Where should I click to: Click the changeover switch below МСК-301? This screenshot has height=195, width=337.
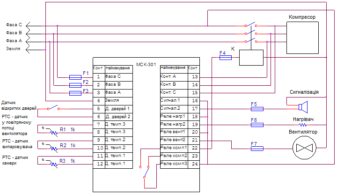147,172
